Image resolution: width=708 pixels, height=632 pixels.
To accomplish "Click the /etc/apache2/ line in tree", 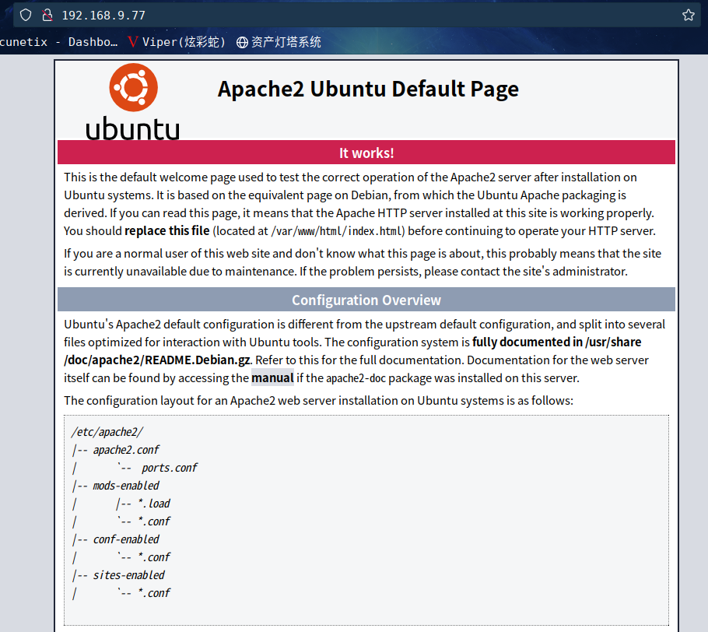I will [x=107, y=432].
